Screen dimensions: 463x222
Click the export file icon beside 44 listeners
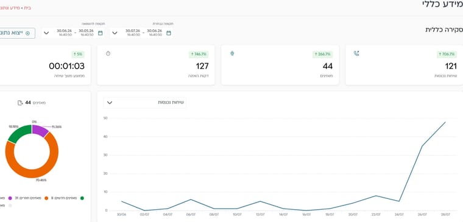coord(20,103)
